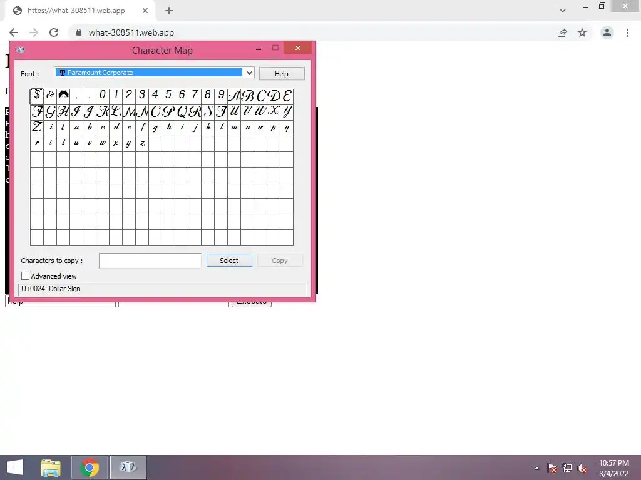Click the Select button
This screenshot has height=480, width=641.
229,261
